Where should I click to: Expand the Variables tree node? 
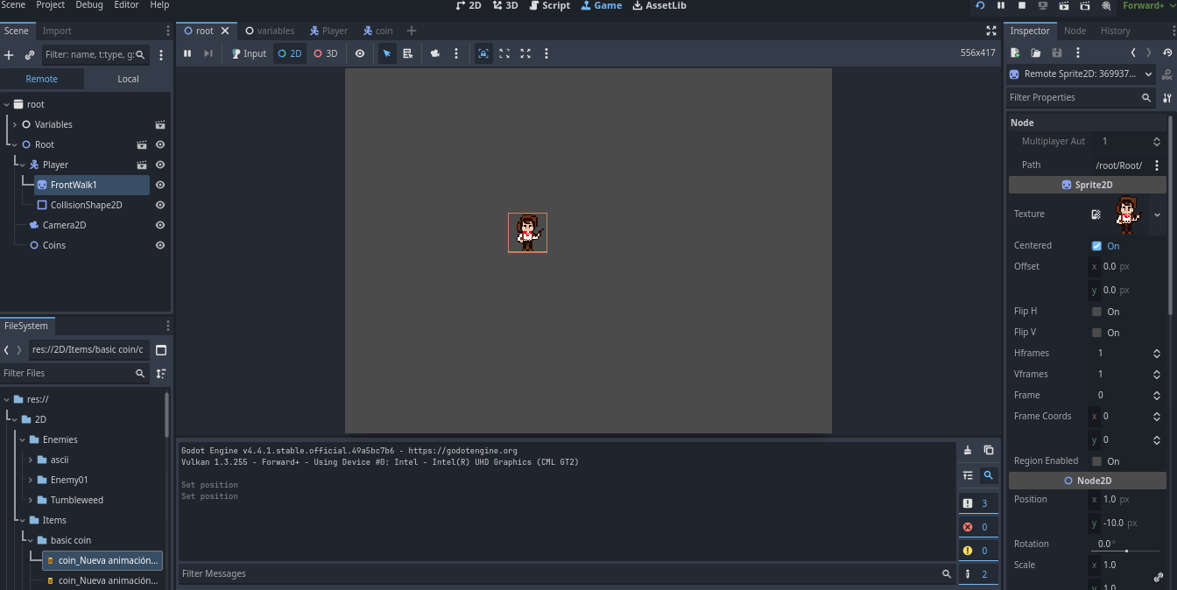15,124
